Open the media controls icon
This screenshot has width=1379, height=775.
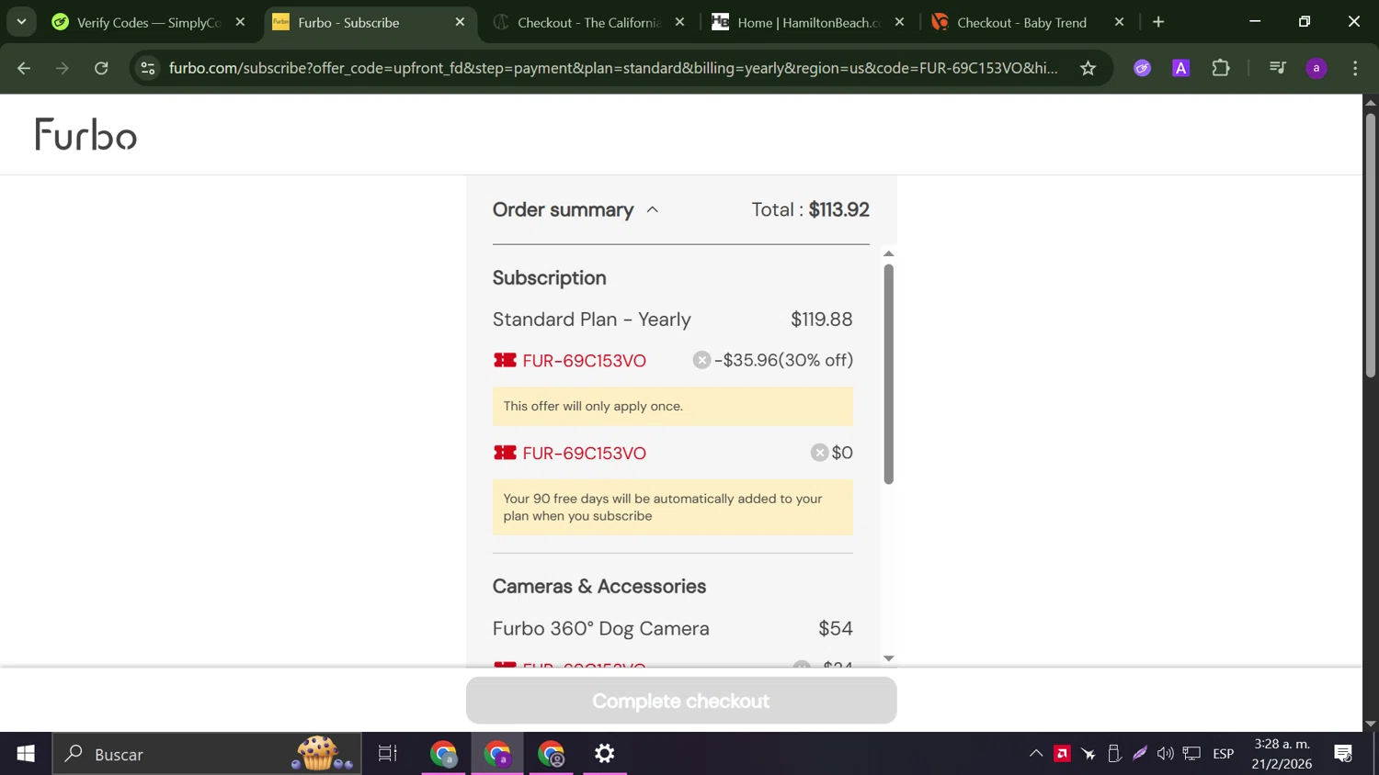point(1277,68)
